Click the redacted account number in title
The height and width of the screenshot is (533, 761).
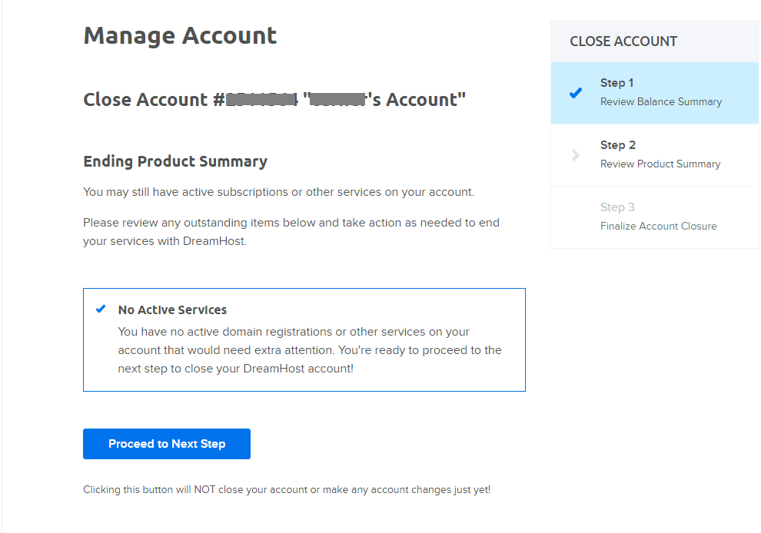click(261, 100)
